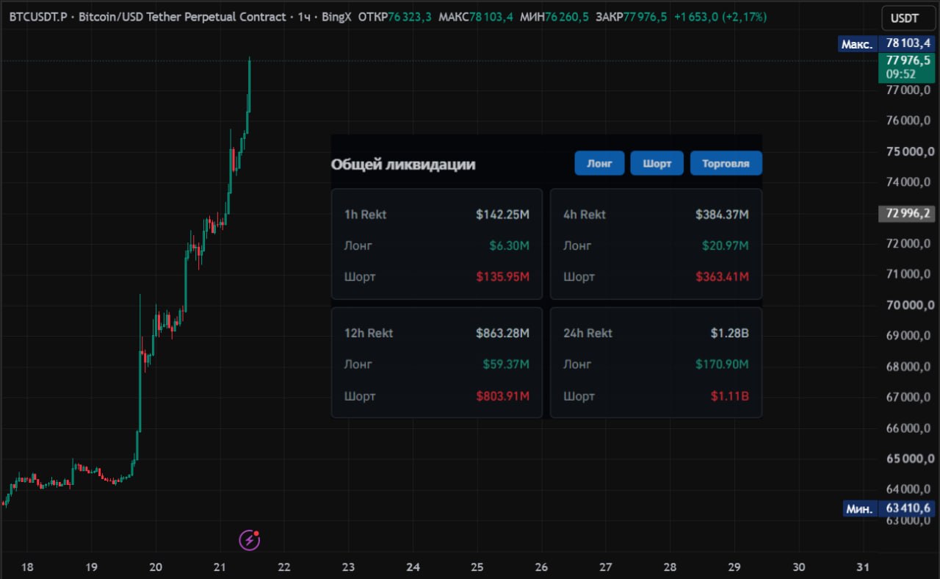Click the 4h Rekt label
940x579 pixels.
585,215
